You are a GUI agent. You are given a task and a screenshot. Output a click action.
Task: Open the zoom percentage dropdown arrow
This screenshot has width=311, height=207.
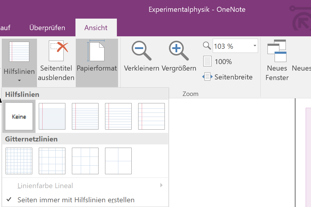tap(254, 46)
